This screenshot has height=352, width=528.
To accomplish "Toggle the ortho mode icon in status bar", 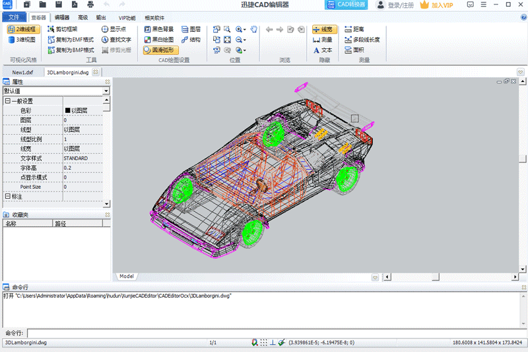I will pyautogui.click(x=273, y=343).
